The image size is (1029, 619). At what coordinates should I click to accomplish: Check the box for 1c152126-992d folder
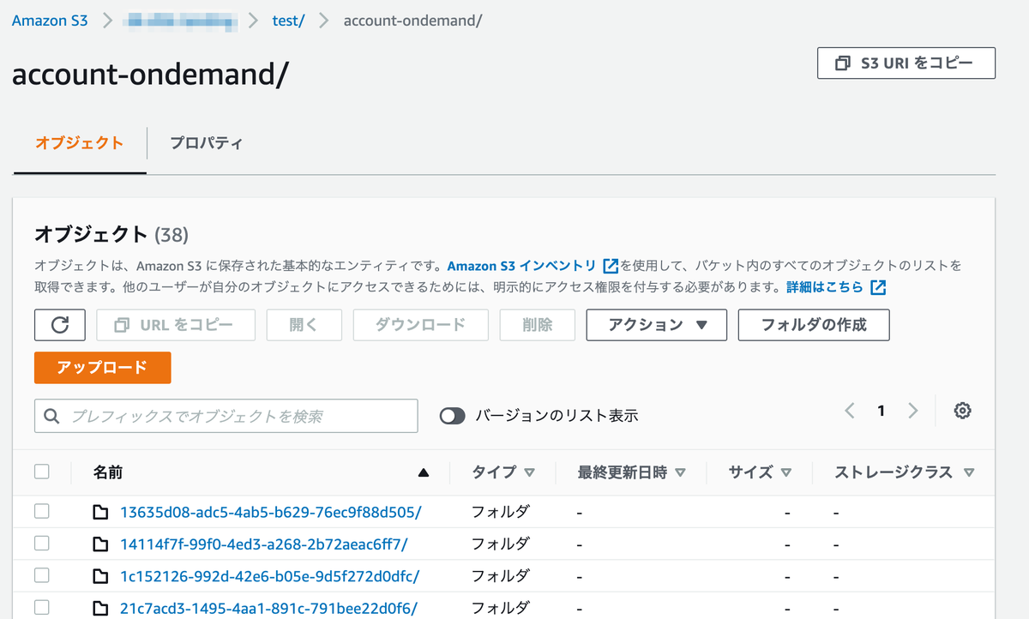pyautogui.click(x=42, y=575)
